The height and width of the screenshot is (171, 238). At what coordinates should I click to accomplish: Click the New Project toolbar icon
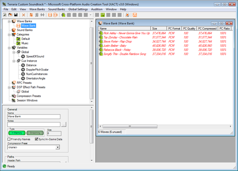pyautogui.click(x=5, y=15)
